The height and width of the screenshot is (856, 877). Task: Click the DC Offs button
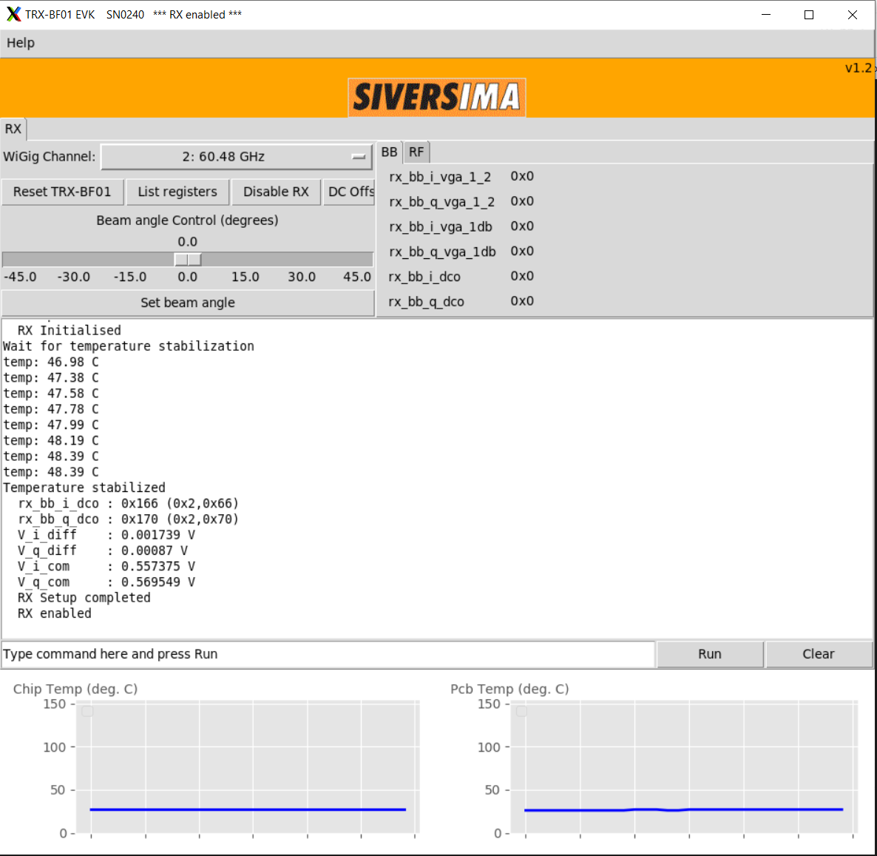coord(351,192)
